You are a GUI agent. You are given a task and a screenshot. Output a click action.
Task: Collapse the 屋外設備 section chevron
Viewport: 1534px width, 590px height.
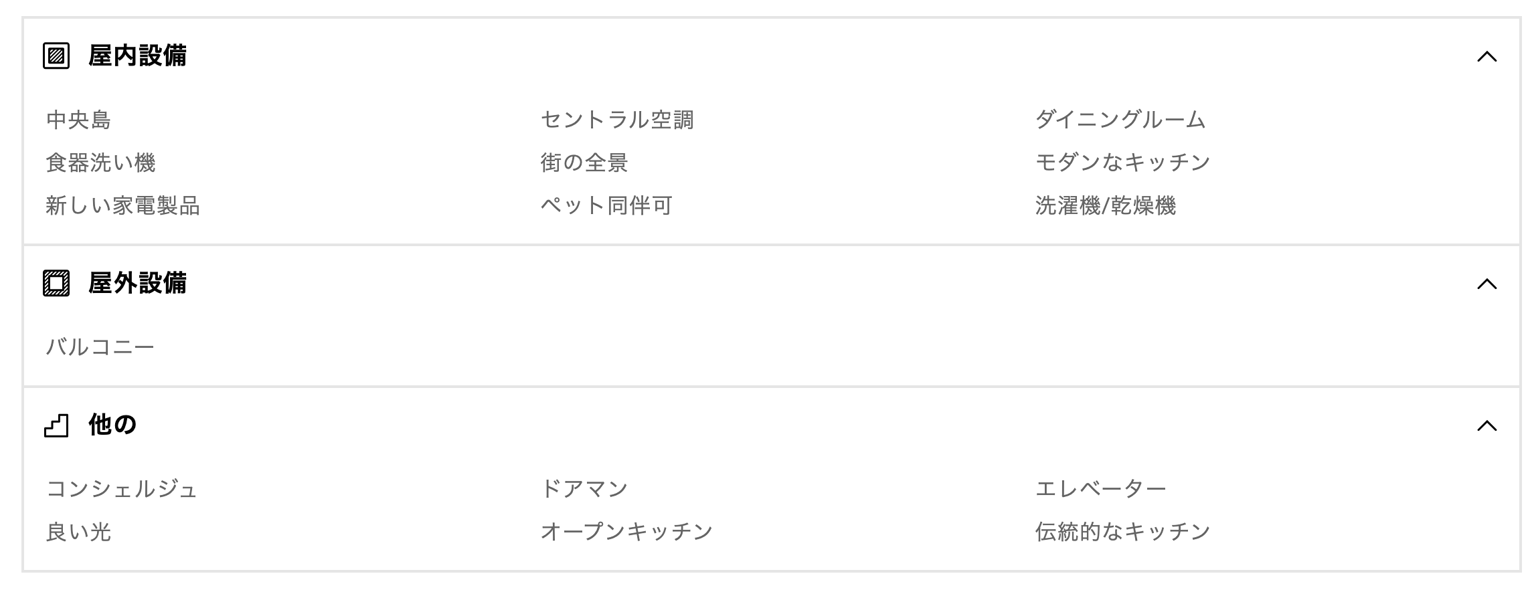1486,284
